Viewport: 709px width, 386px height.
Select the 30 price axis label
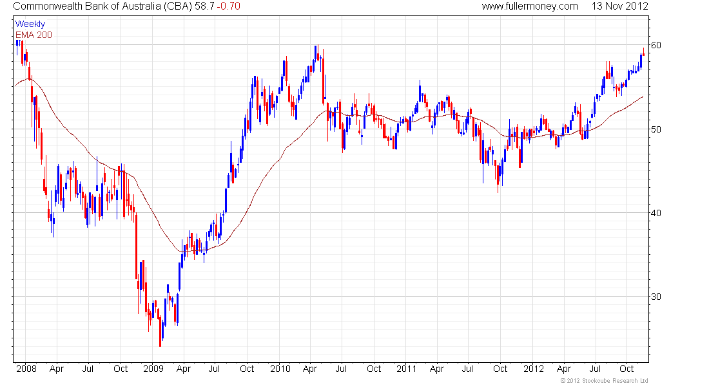[656, 297]
